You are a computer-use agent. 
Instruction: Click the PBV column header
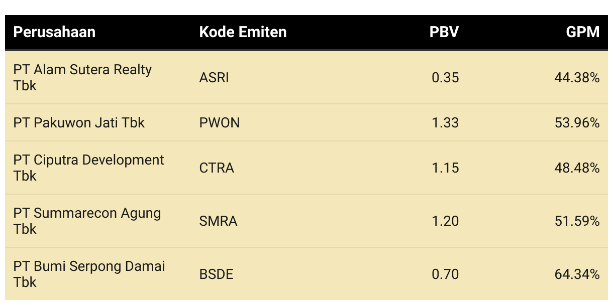click(444, 32)
